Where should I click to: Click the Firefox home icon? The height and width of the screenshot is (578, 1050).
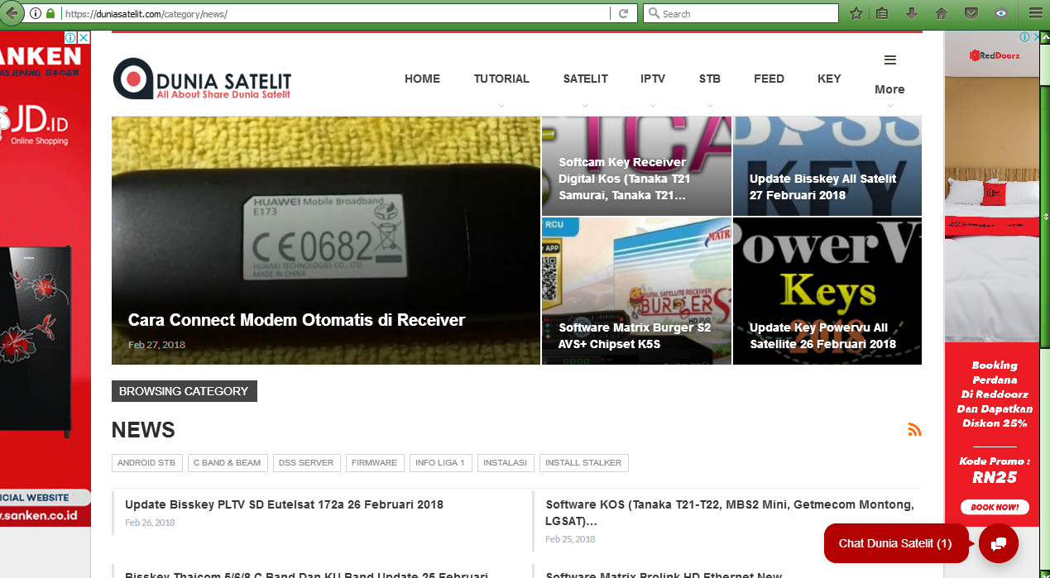point(941,13)
